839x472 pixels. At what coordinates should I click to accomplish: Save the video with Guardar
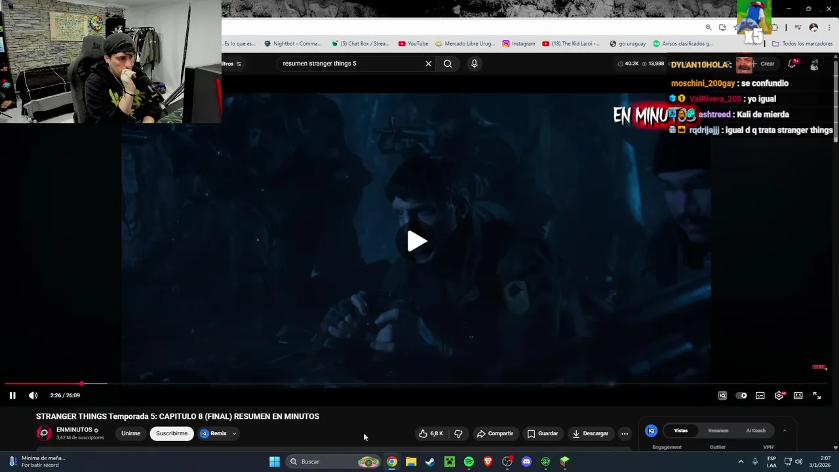(x=543, y=433)
